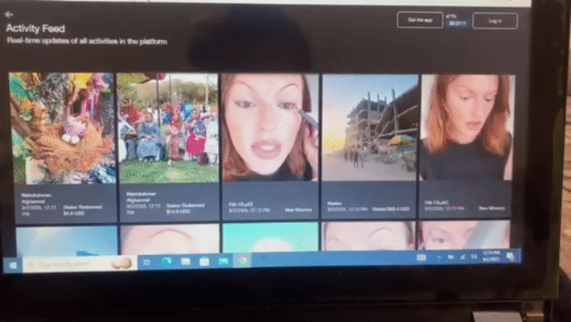Image resolution: width=571 pixels, height=322 pixels.
Task: Open the Windows Start menu
Action: click(13, 265)
